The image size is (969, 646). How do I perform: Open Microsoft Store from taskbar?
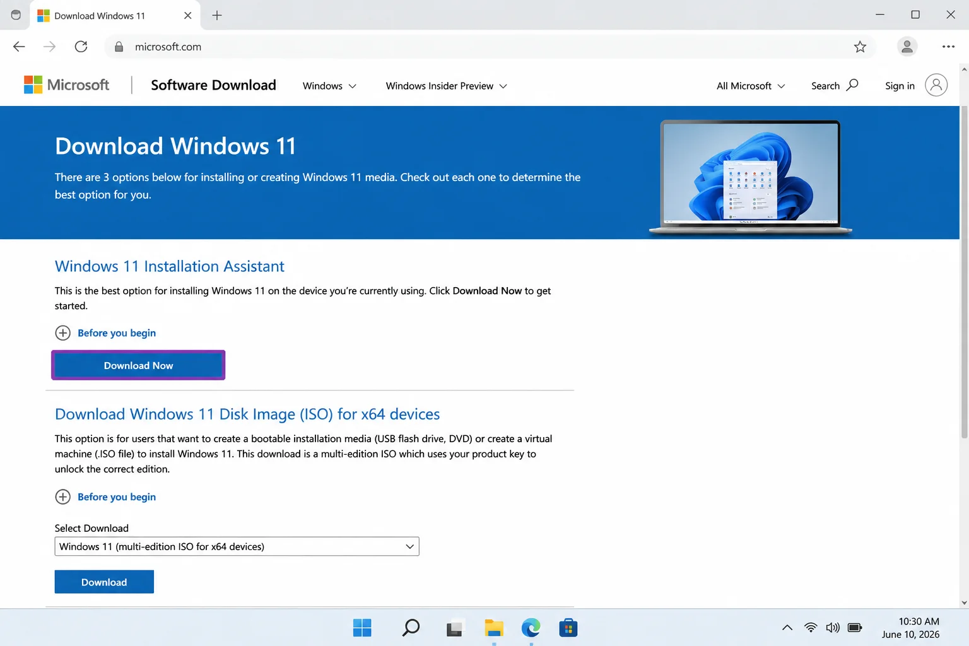pos(568,628)
